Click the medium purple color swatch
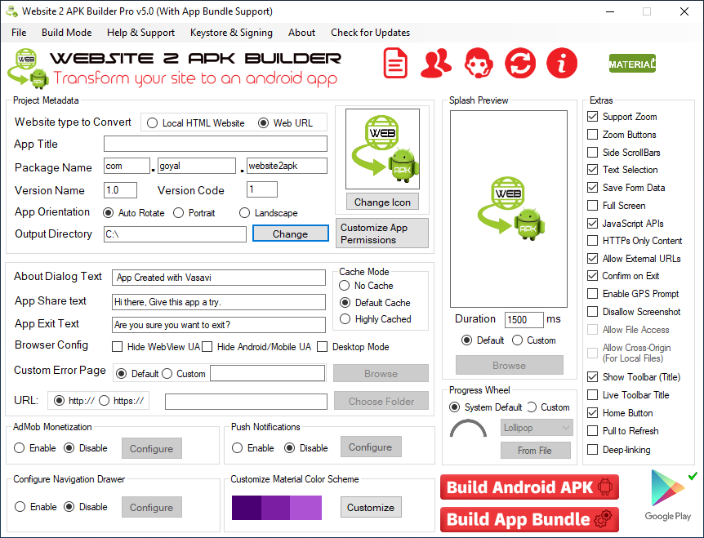This screenshot has width=704, height=538. click(x=276, y=508)
